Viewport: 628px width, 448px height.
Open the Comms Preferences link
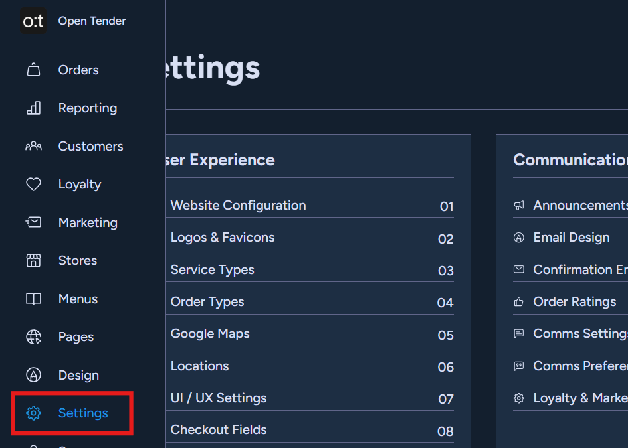580,366
